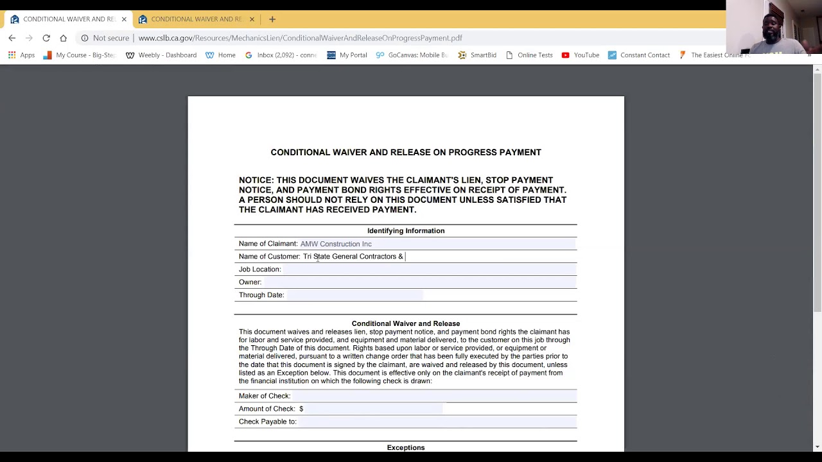
Task: Close the second browser tab
Action: pyautogui.click(x=252, y=19)
